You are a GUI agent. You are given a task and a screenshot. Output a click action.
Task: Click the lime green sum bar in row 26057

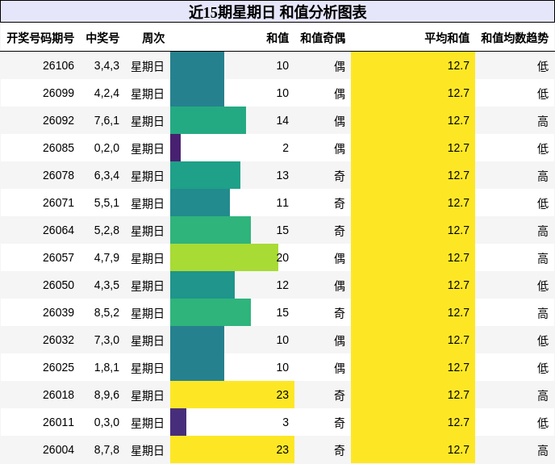coord(224,257)
